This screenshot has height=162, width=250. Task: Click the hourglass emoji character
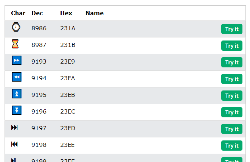click(x=15, y=44)
